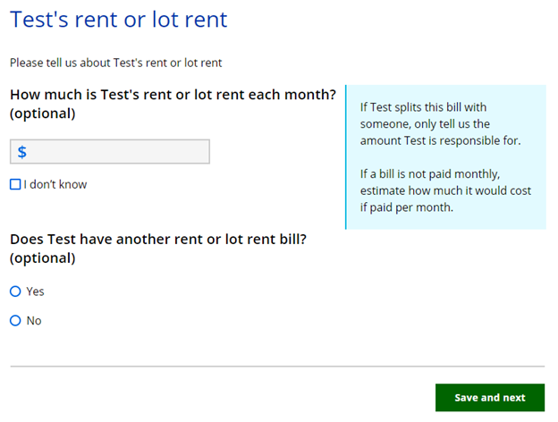Image resolution: width=558 pixels, height=422 pixels.
Task: Click the dollar sign in the rent field
Action: [x=22, y=152]
